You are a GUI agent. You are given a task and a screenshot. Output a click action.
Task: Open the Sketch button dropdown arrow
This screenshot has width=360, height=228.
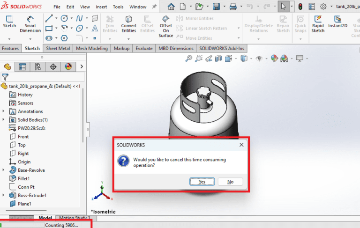click(x=9, y=39)
